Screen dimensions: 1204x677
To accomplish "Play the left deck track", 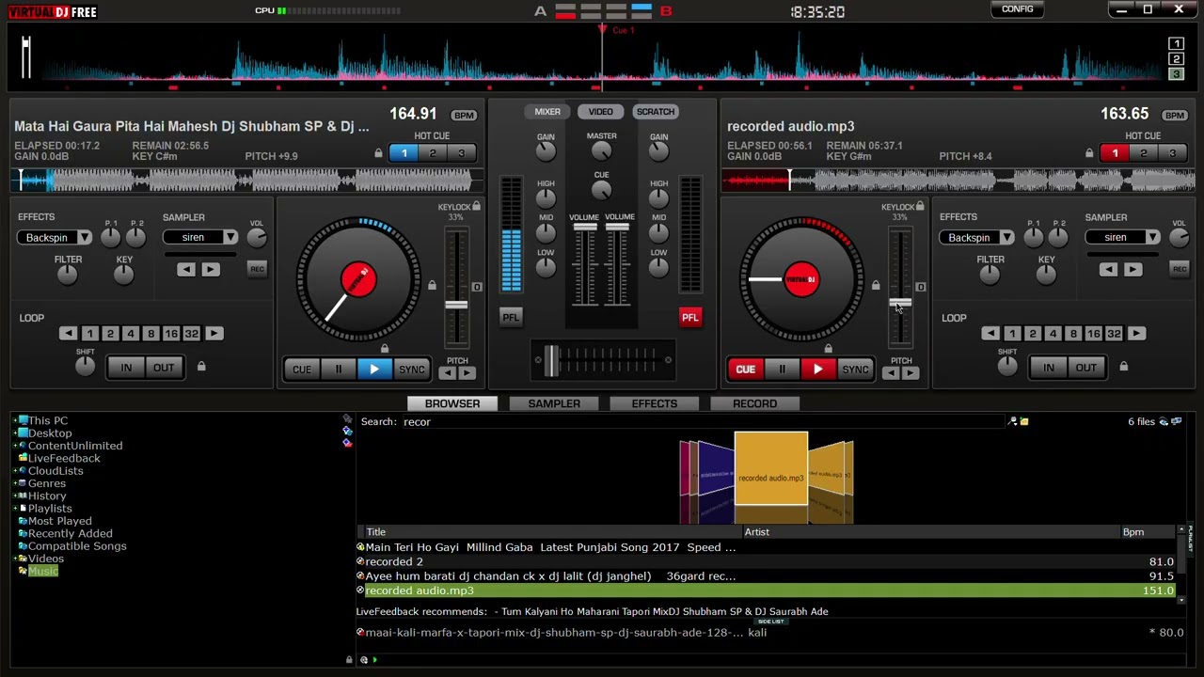I will [374, 370].
